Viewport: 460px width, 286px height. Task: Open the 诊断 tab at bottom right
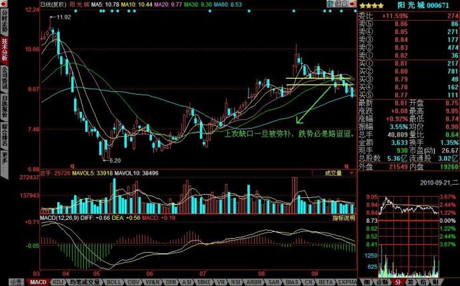point(383,283)
